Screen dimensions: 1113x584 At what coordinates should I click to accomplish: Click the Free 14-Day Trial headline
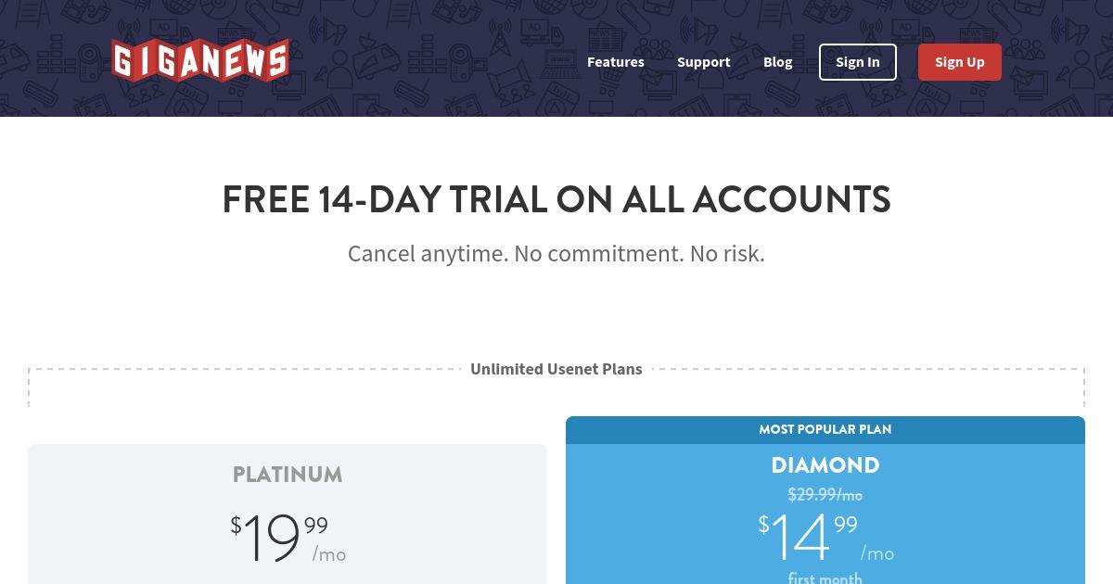click(x=556, y=200)
